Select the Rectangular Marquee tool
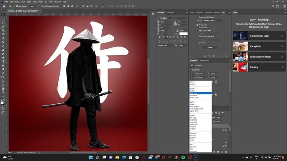287x161 pixels. [3, 19]
